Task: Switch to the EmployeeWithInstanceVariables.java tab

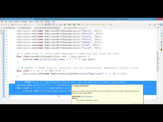Action: pos(47,28)
